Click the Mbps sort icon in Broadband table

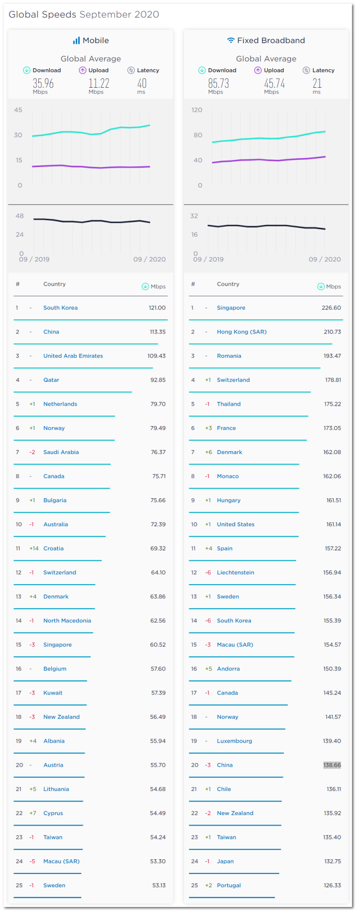(320, 287)
